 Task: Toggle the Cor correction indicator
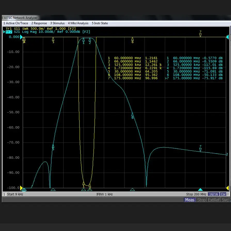223,194
